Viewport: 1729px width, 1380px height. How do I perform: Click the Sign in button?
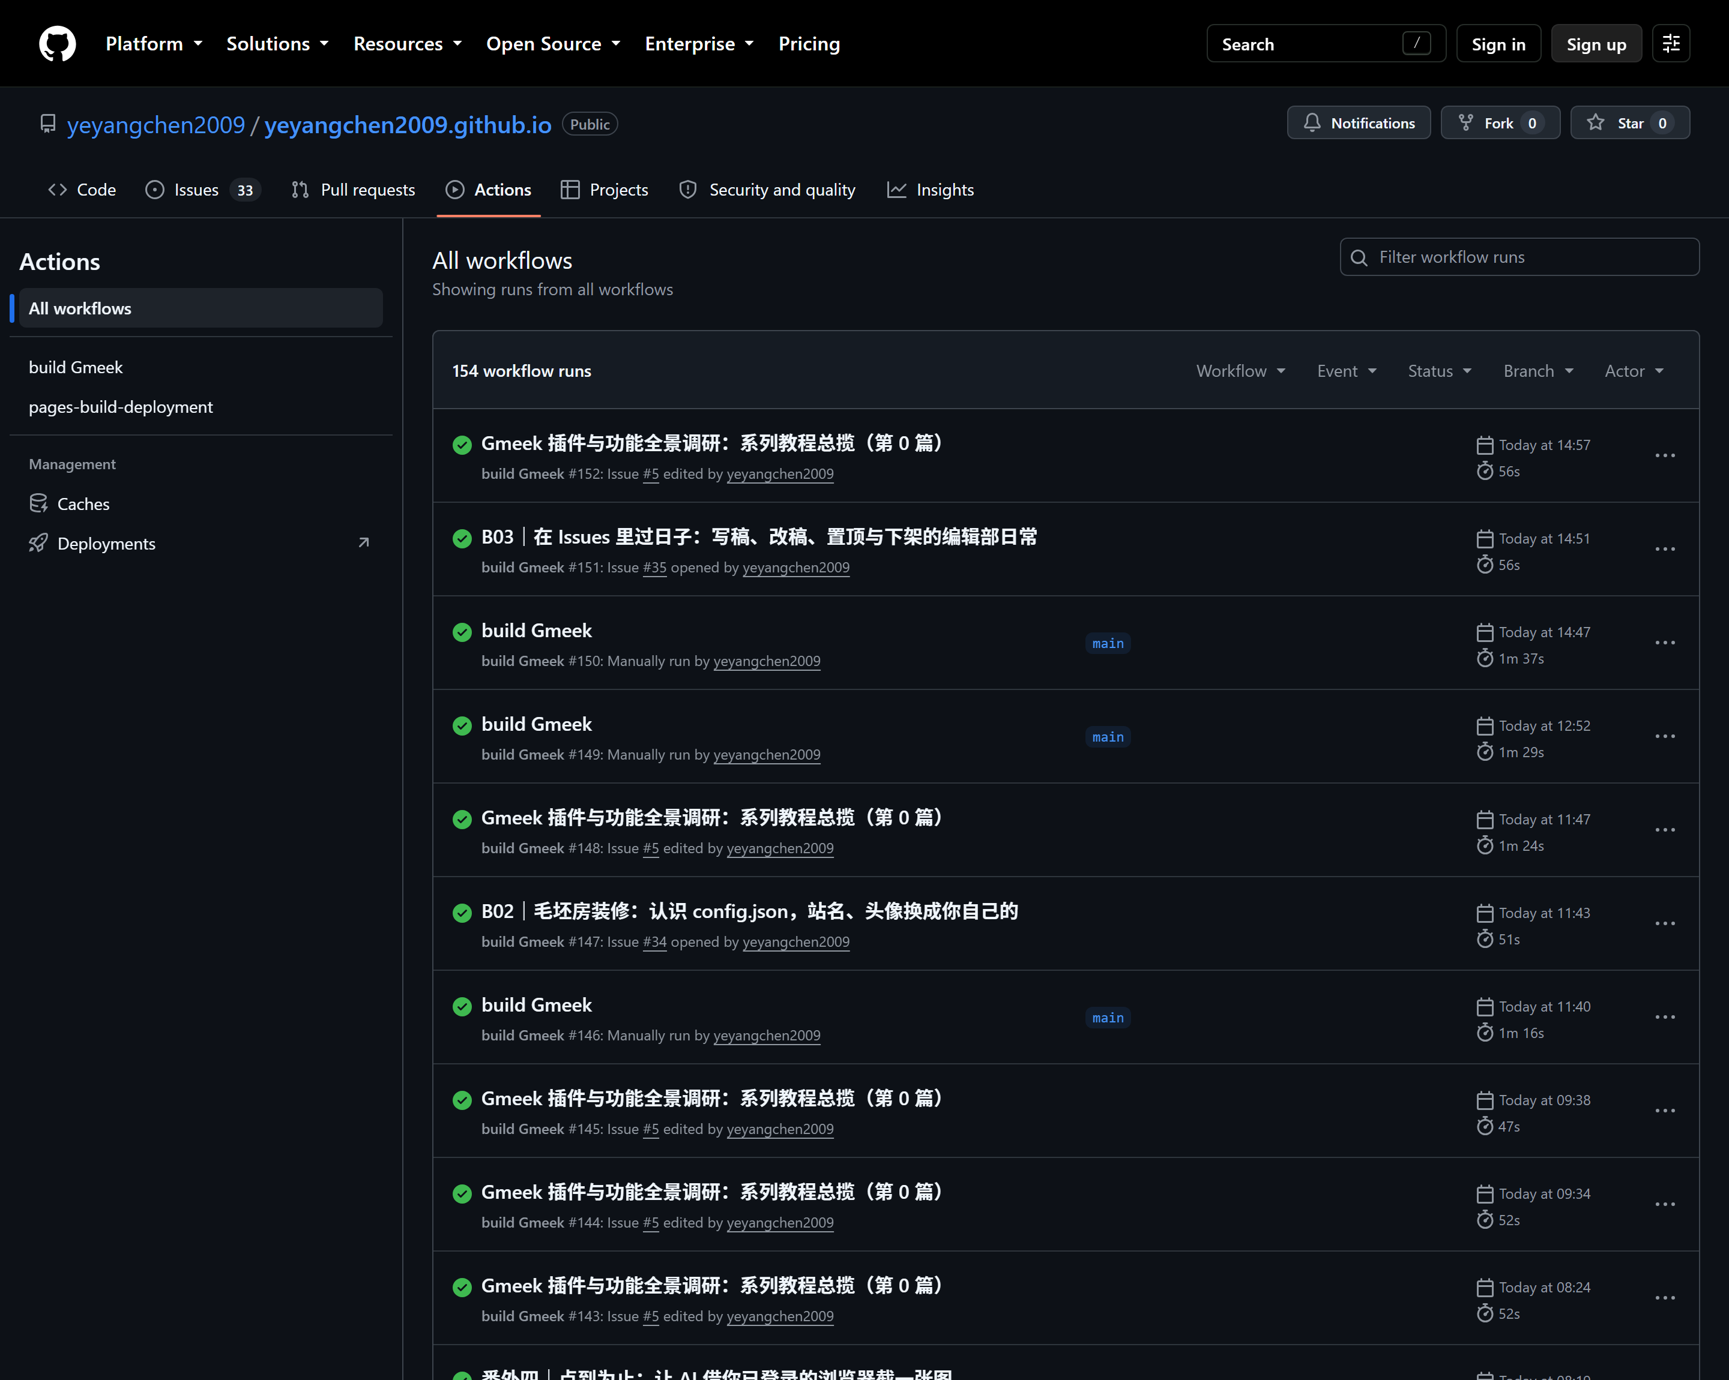point(1498,44)
